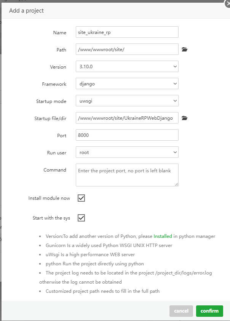
Task: Expand the Run user dropdown showing root
Action: (127, 152)
